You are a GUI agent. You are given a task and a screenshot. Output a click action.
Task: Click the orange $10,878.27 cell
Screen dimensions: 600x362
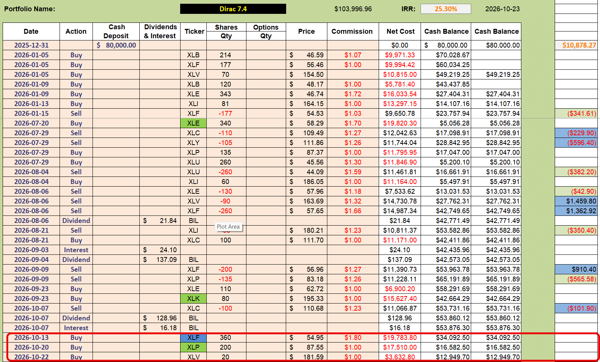(576, 45)
